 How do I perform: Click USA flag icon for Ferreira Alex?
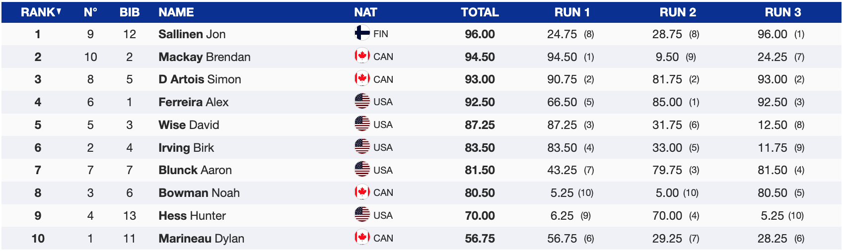coord(362,102)
